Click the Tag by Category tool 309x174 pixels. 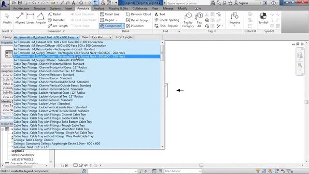(188, 20)
